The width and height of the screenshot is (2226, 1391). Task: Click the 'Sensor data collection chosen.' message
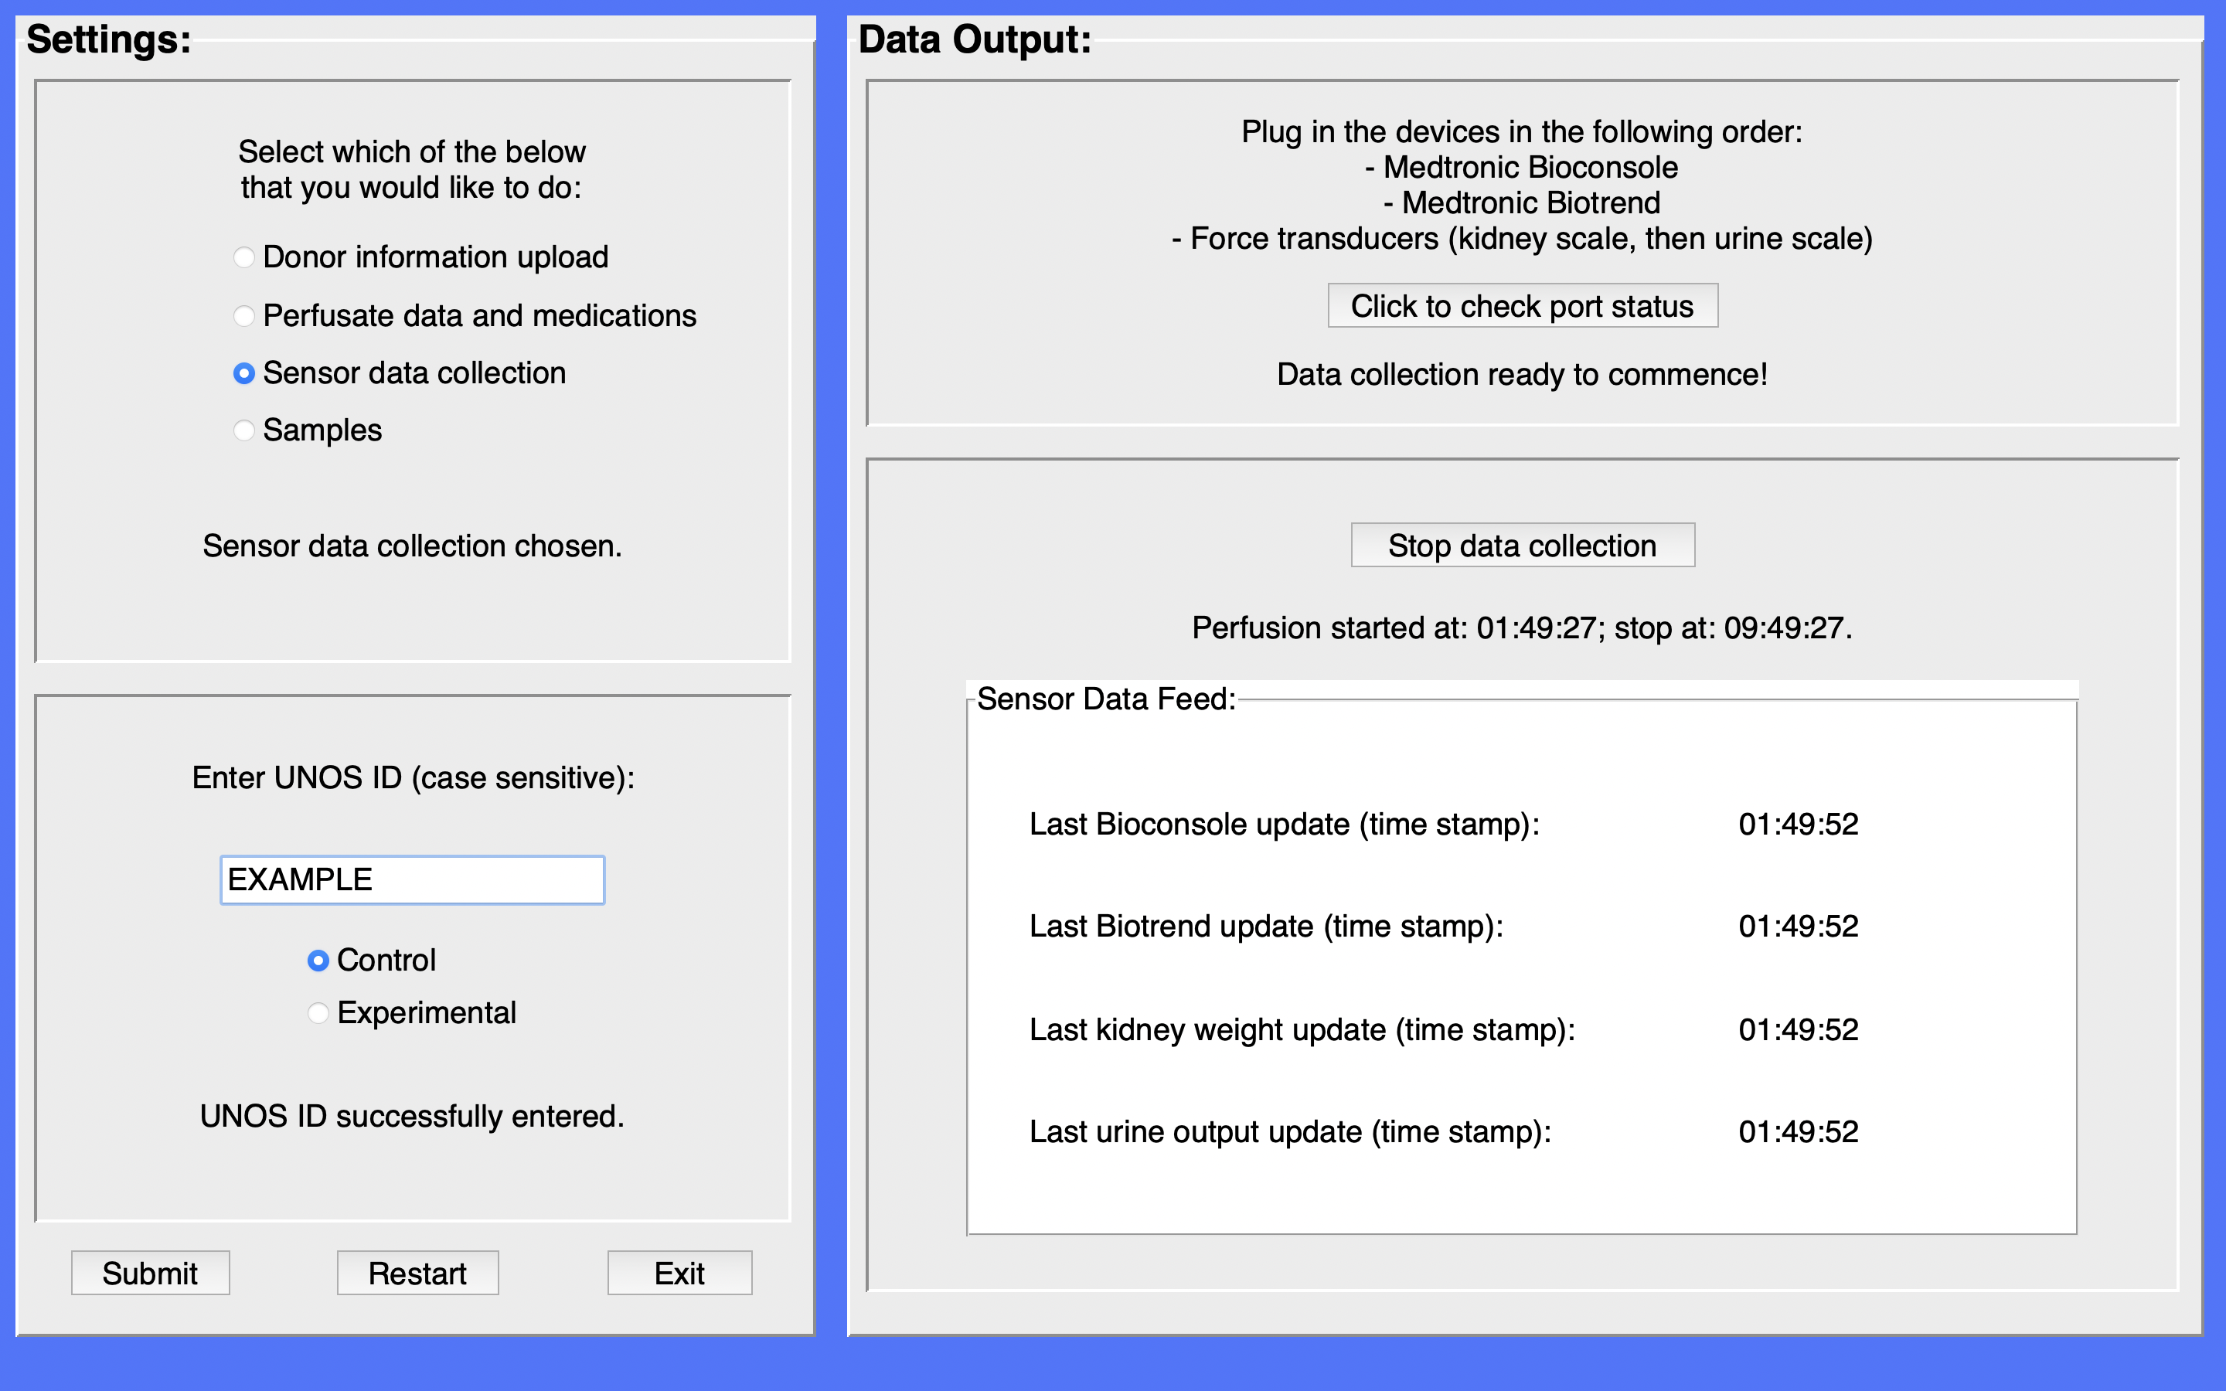pos(412,546)
